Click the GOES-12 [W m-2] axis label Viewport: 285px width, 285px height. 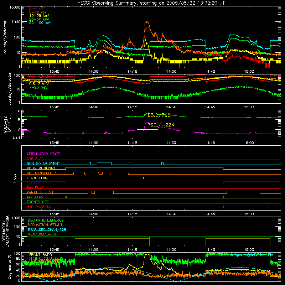(x=7, y=124)
